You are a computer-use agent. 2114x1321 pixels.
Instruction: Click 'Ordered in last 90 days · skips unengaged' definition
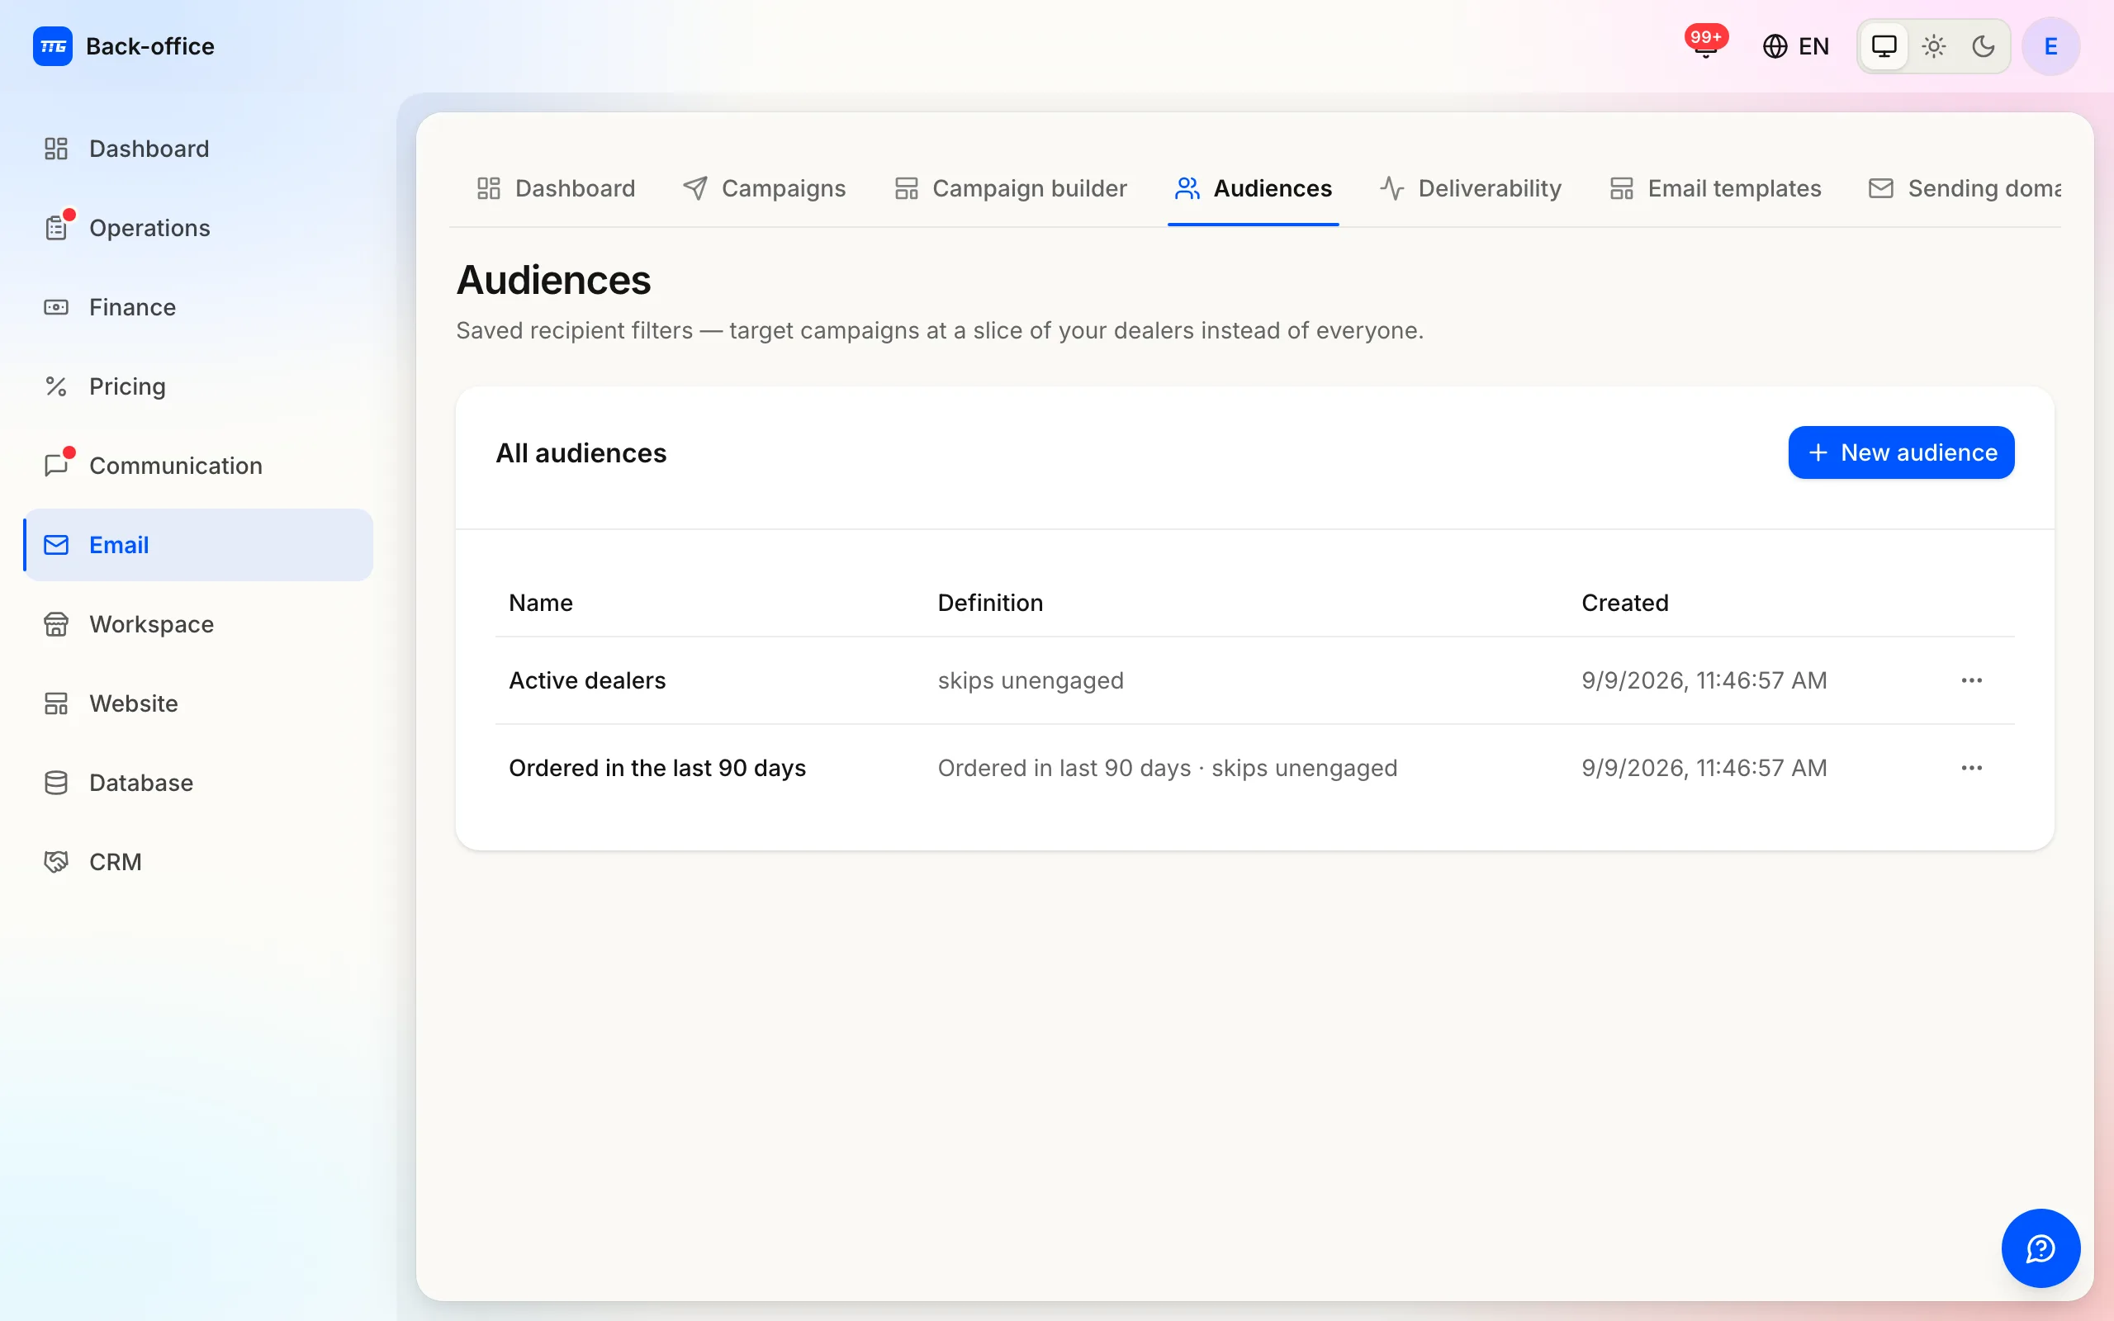[x=1167, y=768]
